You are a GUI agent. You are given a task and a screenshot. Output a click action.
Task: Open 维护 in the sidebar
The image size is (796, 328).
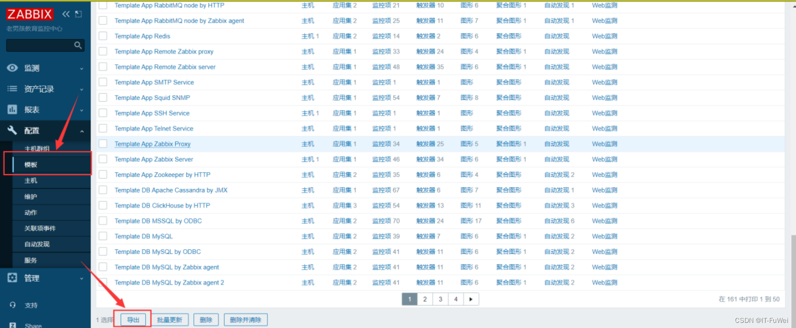(x=31, y=197)
